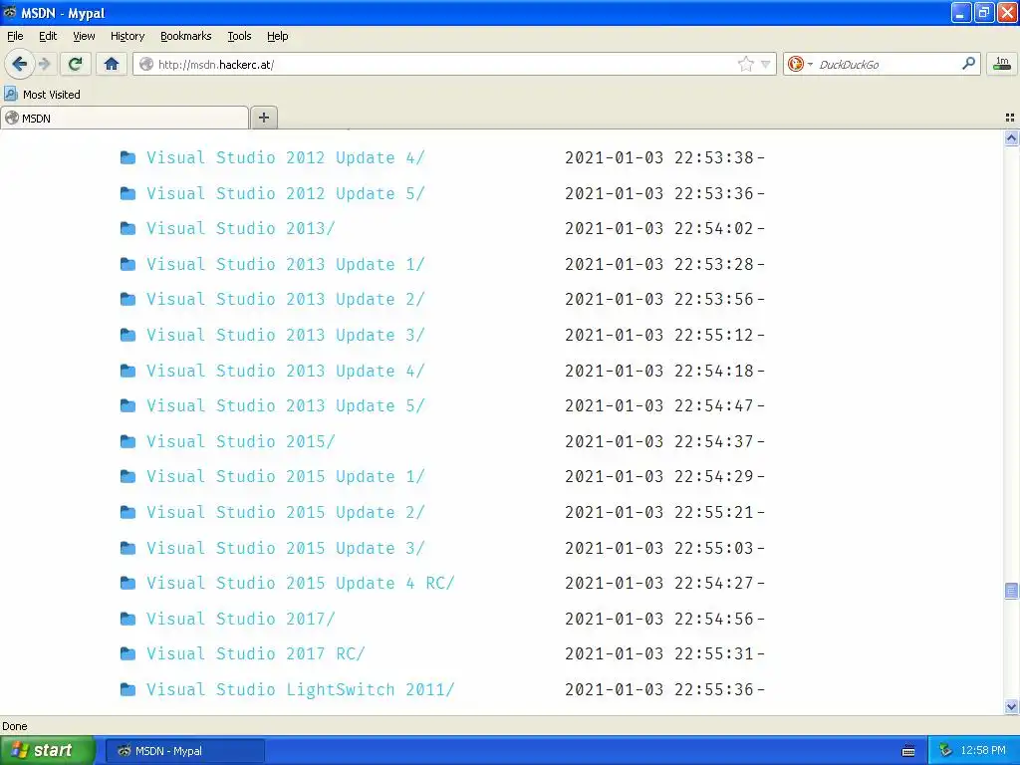The height and width of the screenshot is (765, 1020).
Task: Click folder icon beside LightSwitch 2011/
Action: pos(128,689)
